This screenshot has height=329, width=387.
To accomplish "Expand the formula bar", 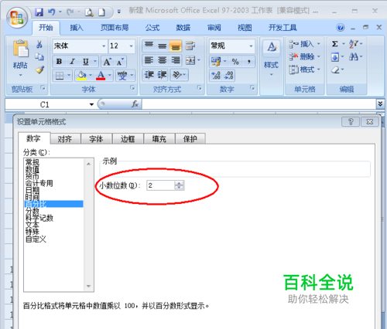I will (380, 104).
